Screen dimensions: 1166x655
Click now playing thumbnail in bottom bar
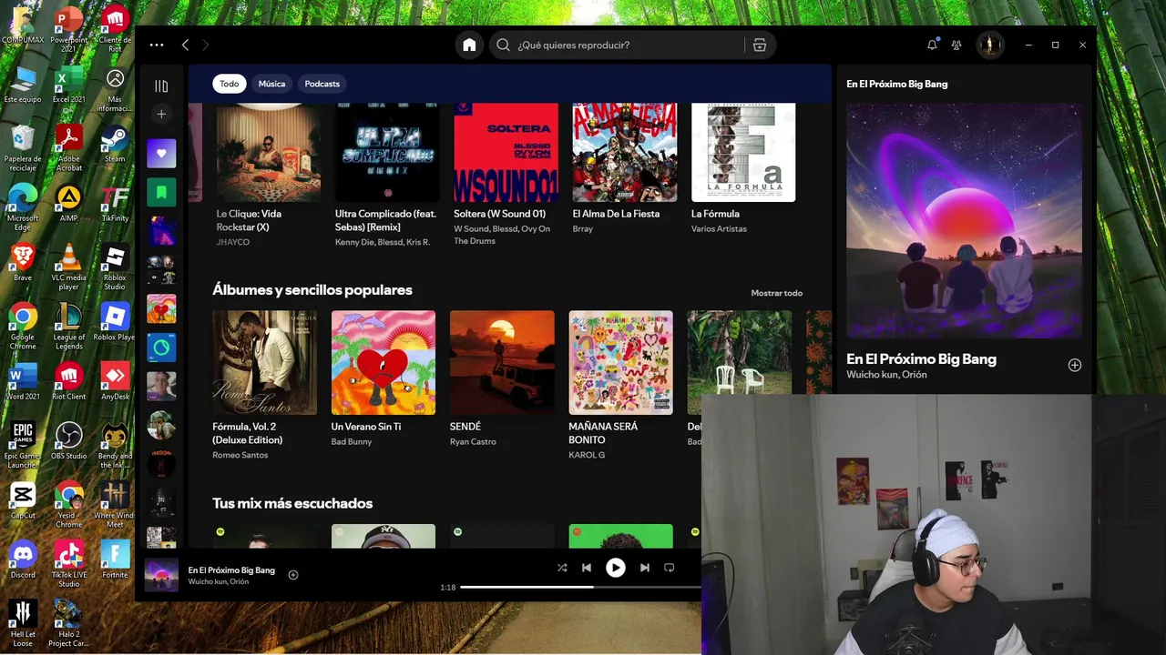tap(161, 575)
